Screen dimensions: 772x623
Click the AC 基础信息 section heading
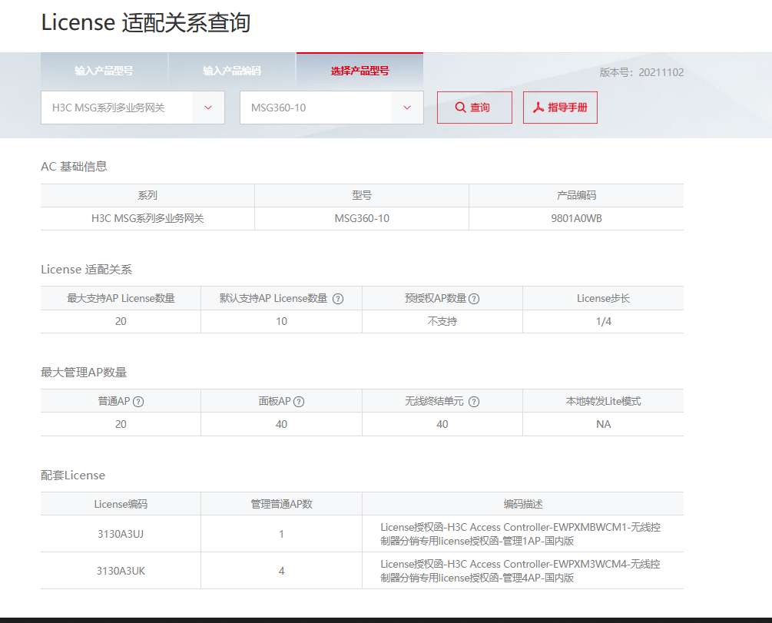click(x=74, y=167)
